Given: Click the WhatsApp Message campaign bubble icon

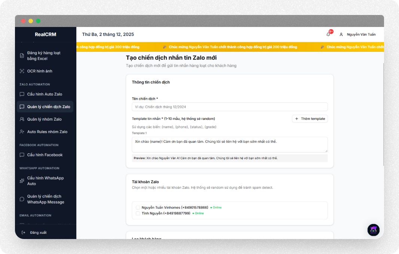Looking at the screenshot, I should [22, 199].
